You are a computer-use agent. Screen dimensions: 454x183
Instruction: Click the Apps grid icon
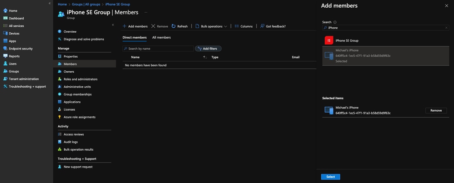5,41
